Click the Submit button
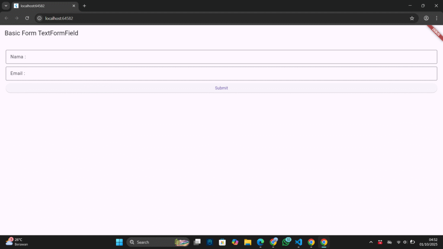The width and height of the screenshot is (443, 249). pos(221,88)
